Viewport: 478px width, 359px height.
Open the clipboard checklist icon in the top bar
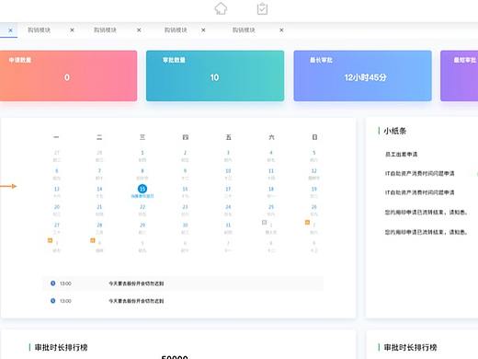click(x=262, y=9)
